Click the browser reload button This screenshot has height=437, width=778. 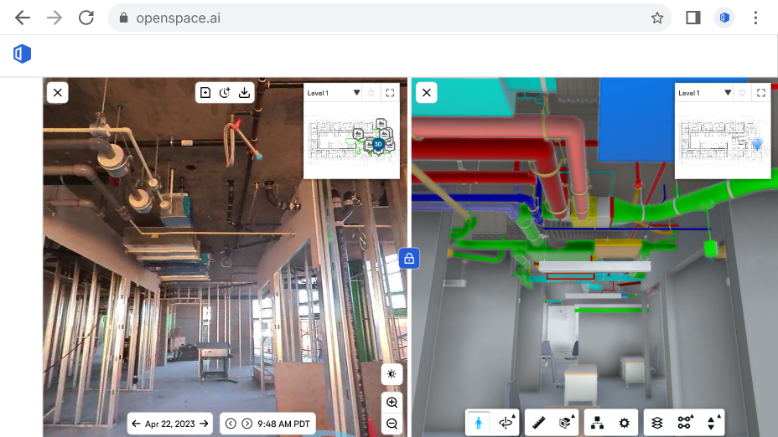[86, 18]
